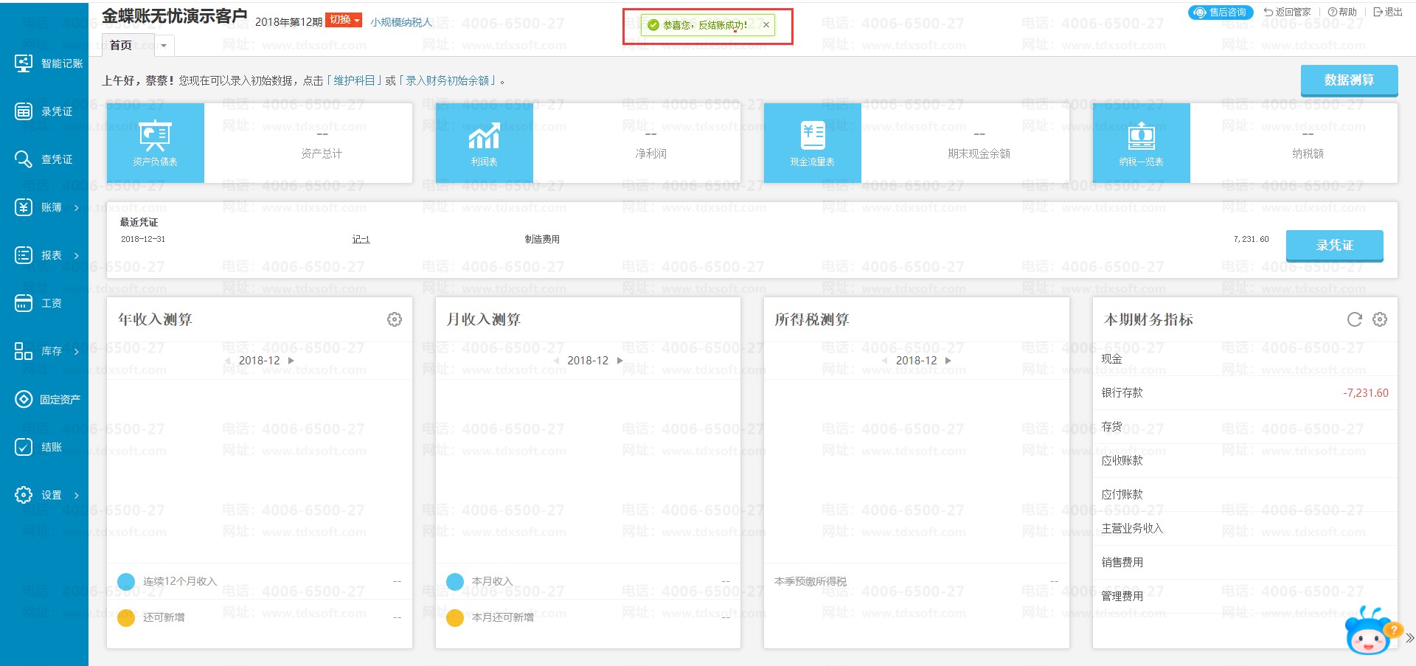Open the 资产负债表 balance sheet tile
The image size is (1416, 666).
tap(155, 143)
